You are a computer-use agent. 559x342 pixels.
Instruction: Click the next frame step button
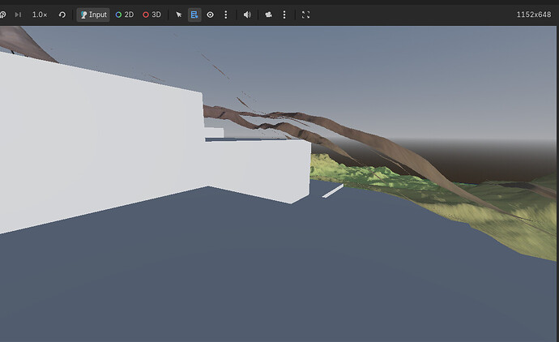point(18,15)
